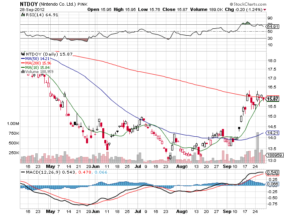This screenshot has width=284, height=215.
Task: Click the 188959.0 volume tag
Action: [x=275, y=155]
